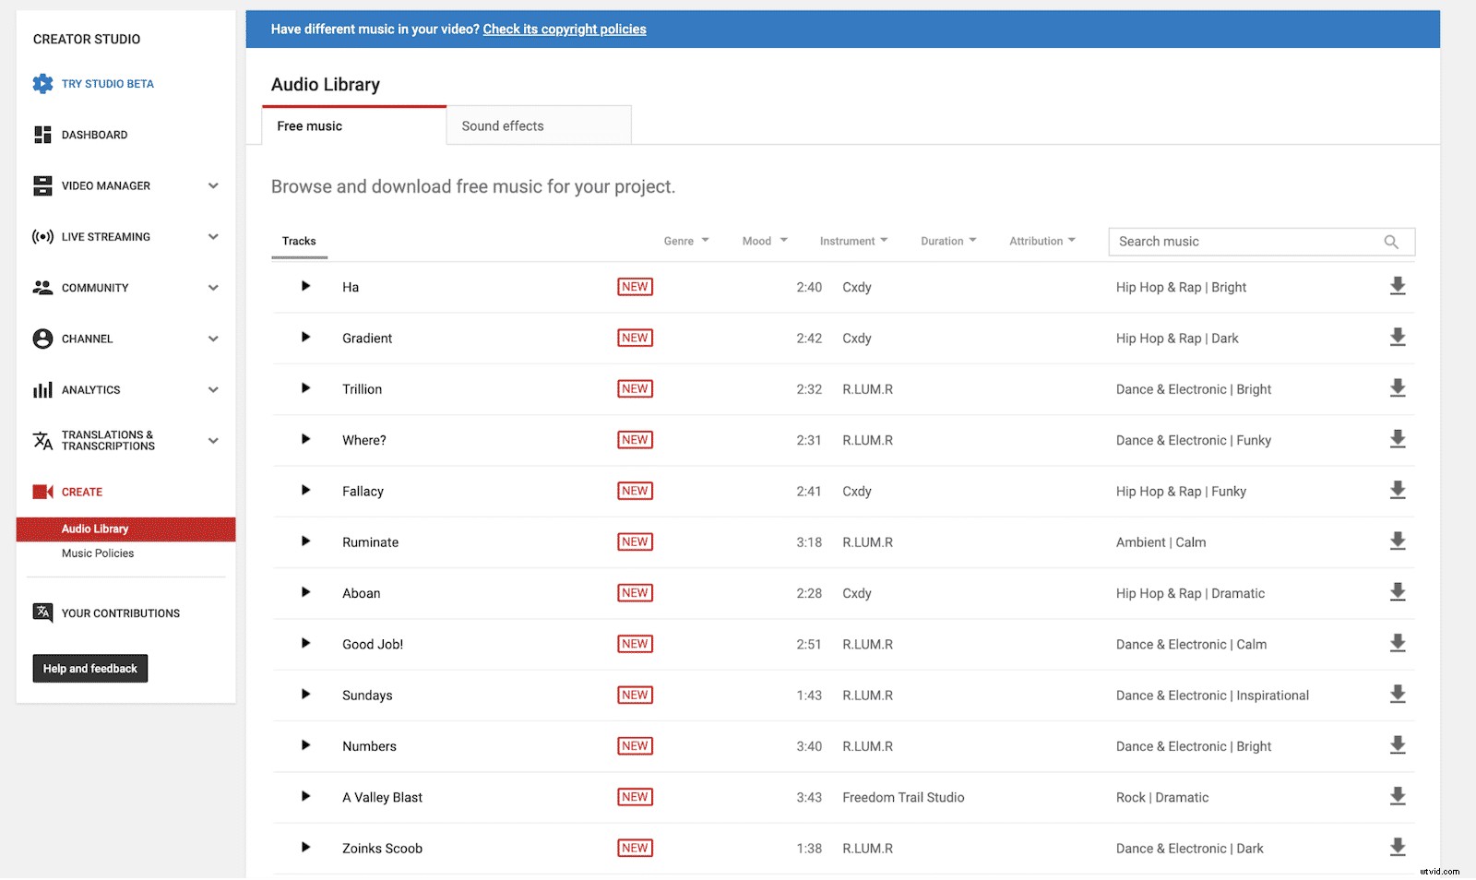Click inside the Search music field

1236,241
